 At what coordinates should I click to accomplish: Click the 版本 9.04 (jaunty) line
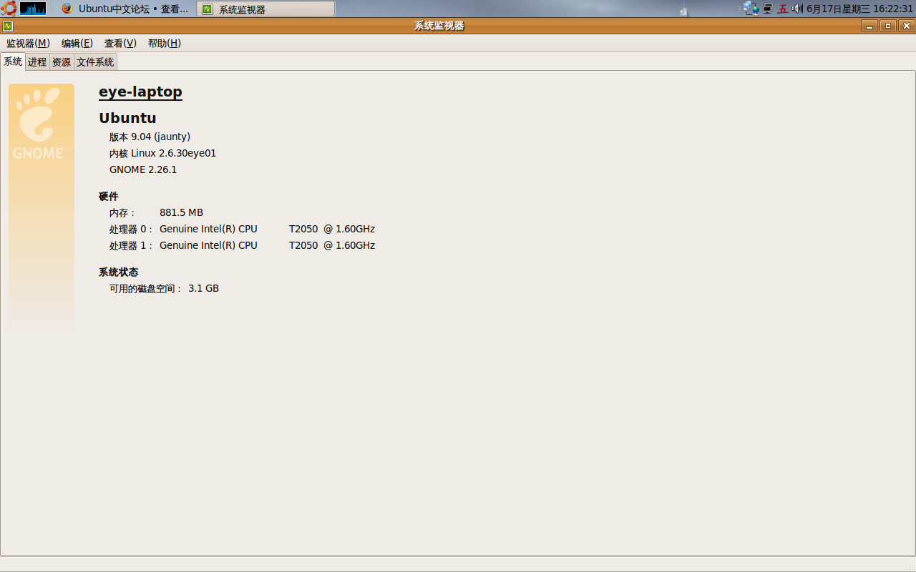(150, 137)
